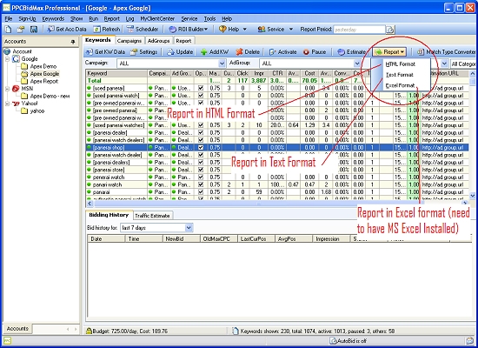
Task: Toggle checkbox for [used panerai watches] keyword
Action: (x=201, y=125)
